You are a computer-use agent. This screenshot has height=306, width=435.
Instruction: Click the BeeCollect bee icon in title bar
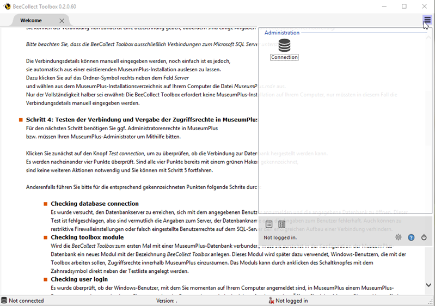coord(7,7)
